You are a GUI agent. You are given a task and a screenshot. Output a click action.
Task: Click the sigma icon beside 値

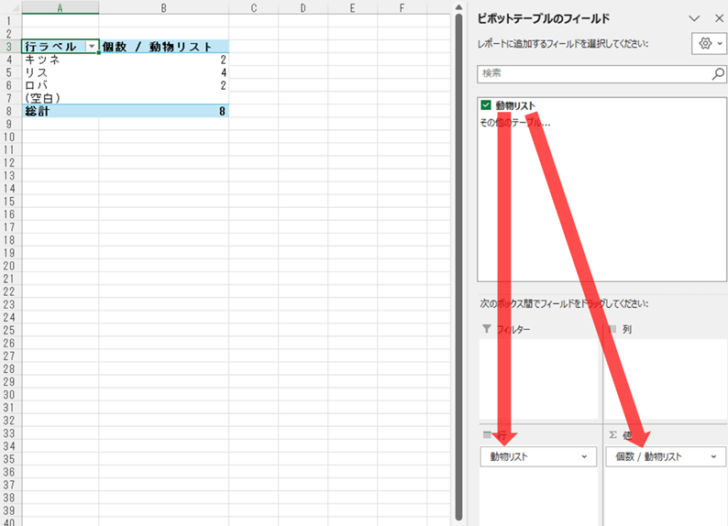(x=612, y=434)
